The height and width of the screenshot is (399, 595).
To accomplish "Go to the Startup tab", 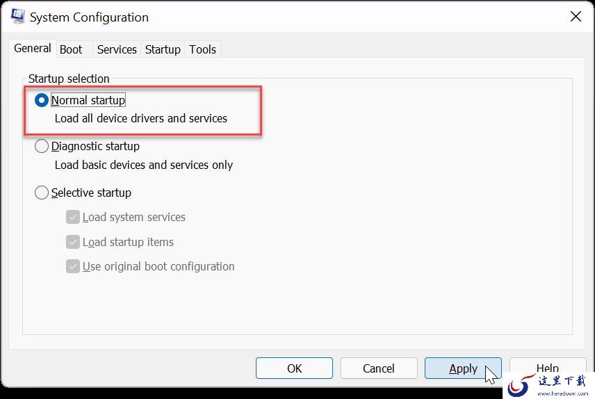I will click(163, 49).
